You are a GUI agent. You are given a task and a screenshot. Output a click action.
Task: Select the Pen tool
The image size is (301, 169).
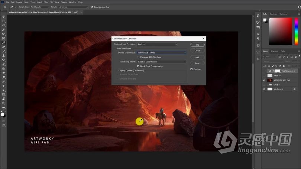click(3, 81)
